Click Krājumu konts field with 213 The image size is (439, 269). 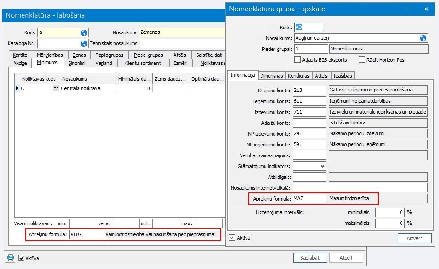pyautogui.click(x=309, y=90)
